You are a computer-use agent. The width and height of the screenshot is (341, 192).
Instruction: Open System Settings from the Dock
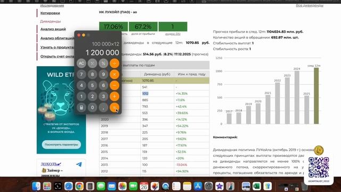click(x=208, y=186)
